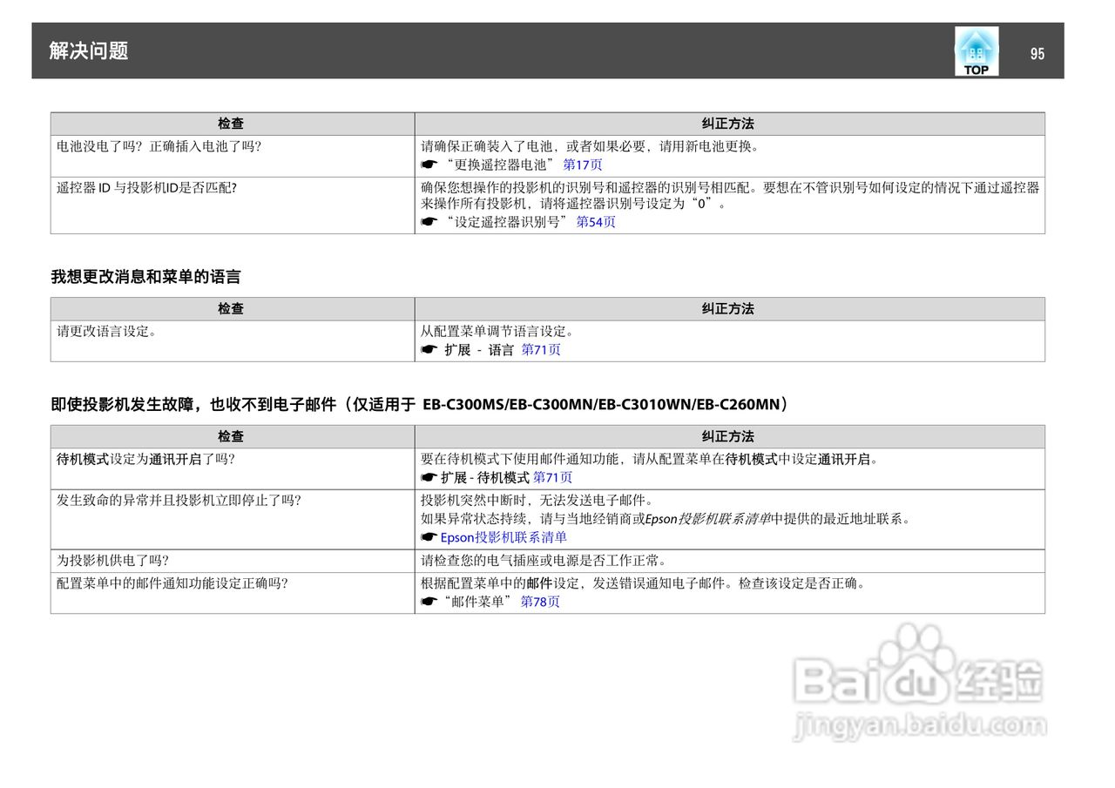Click the TOP home icon in header

point(976,51)
